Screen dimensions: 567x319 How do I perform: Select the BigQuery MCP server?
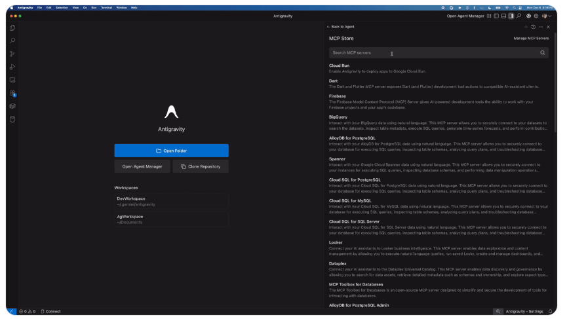pos(439,122)
